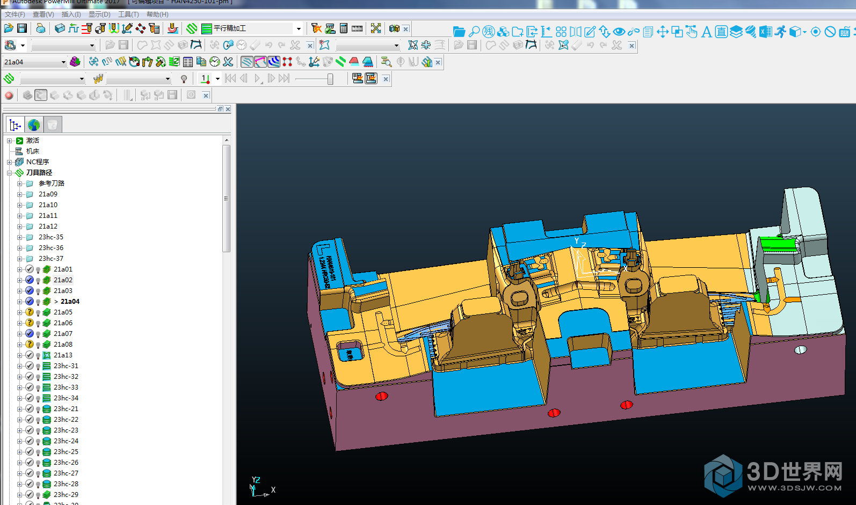Click the lightbulb icon in simulation toolbar
The width and height of the screenshot is (856, 505).
(184, 79)
